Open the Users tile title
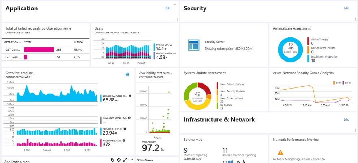This screenshot has width=358, height=163. (99, 28)
